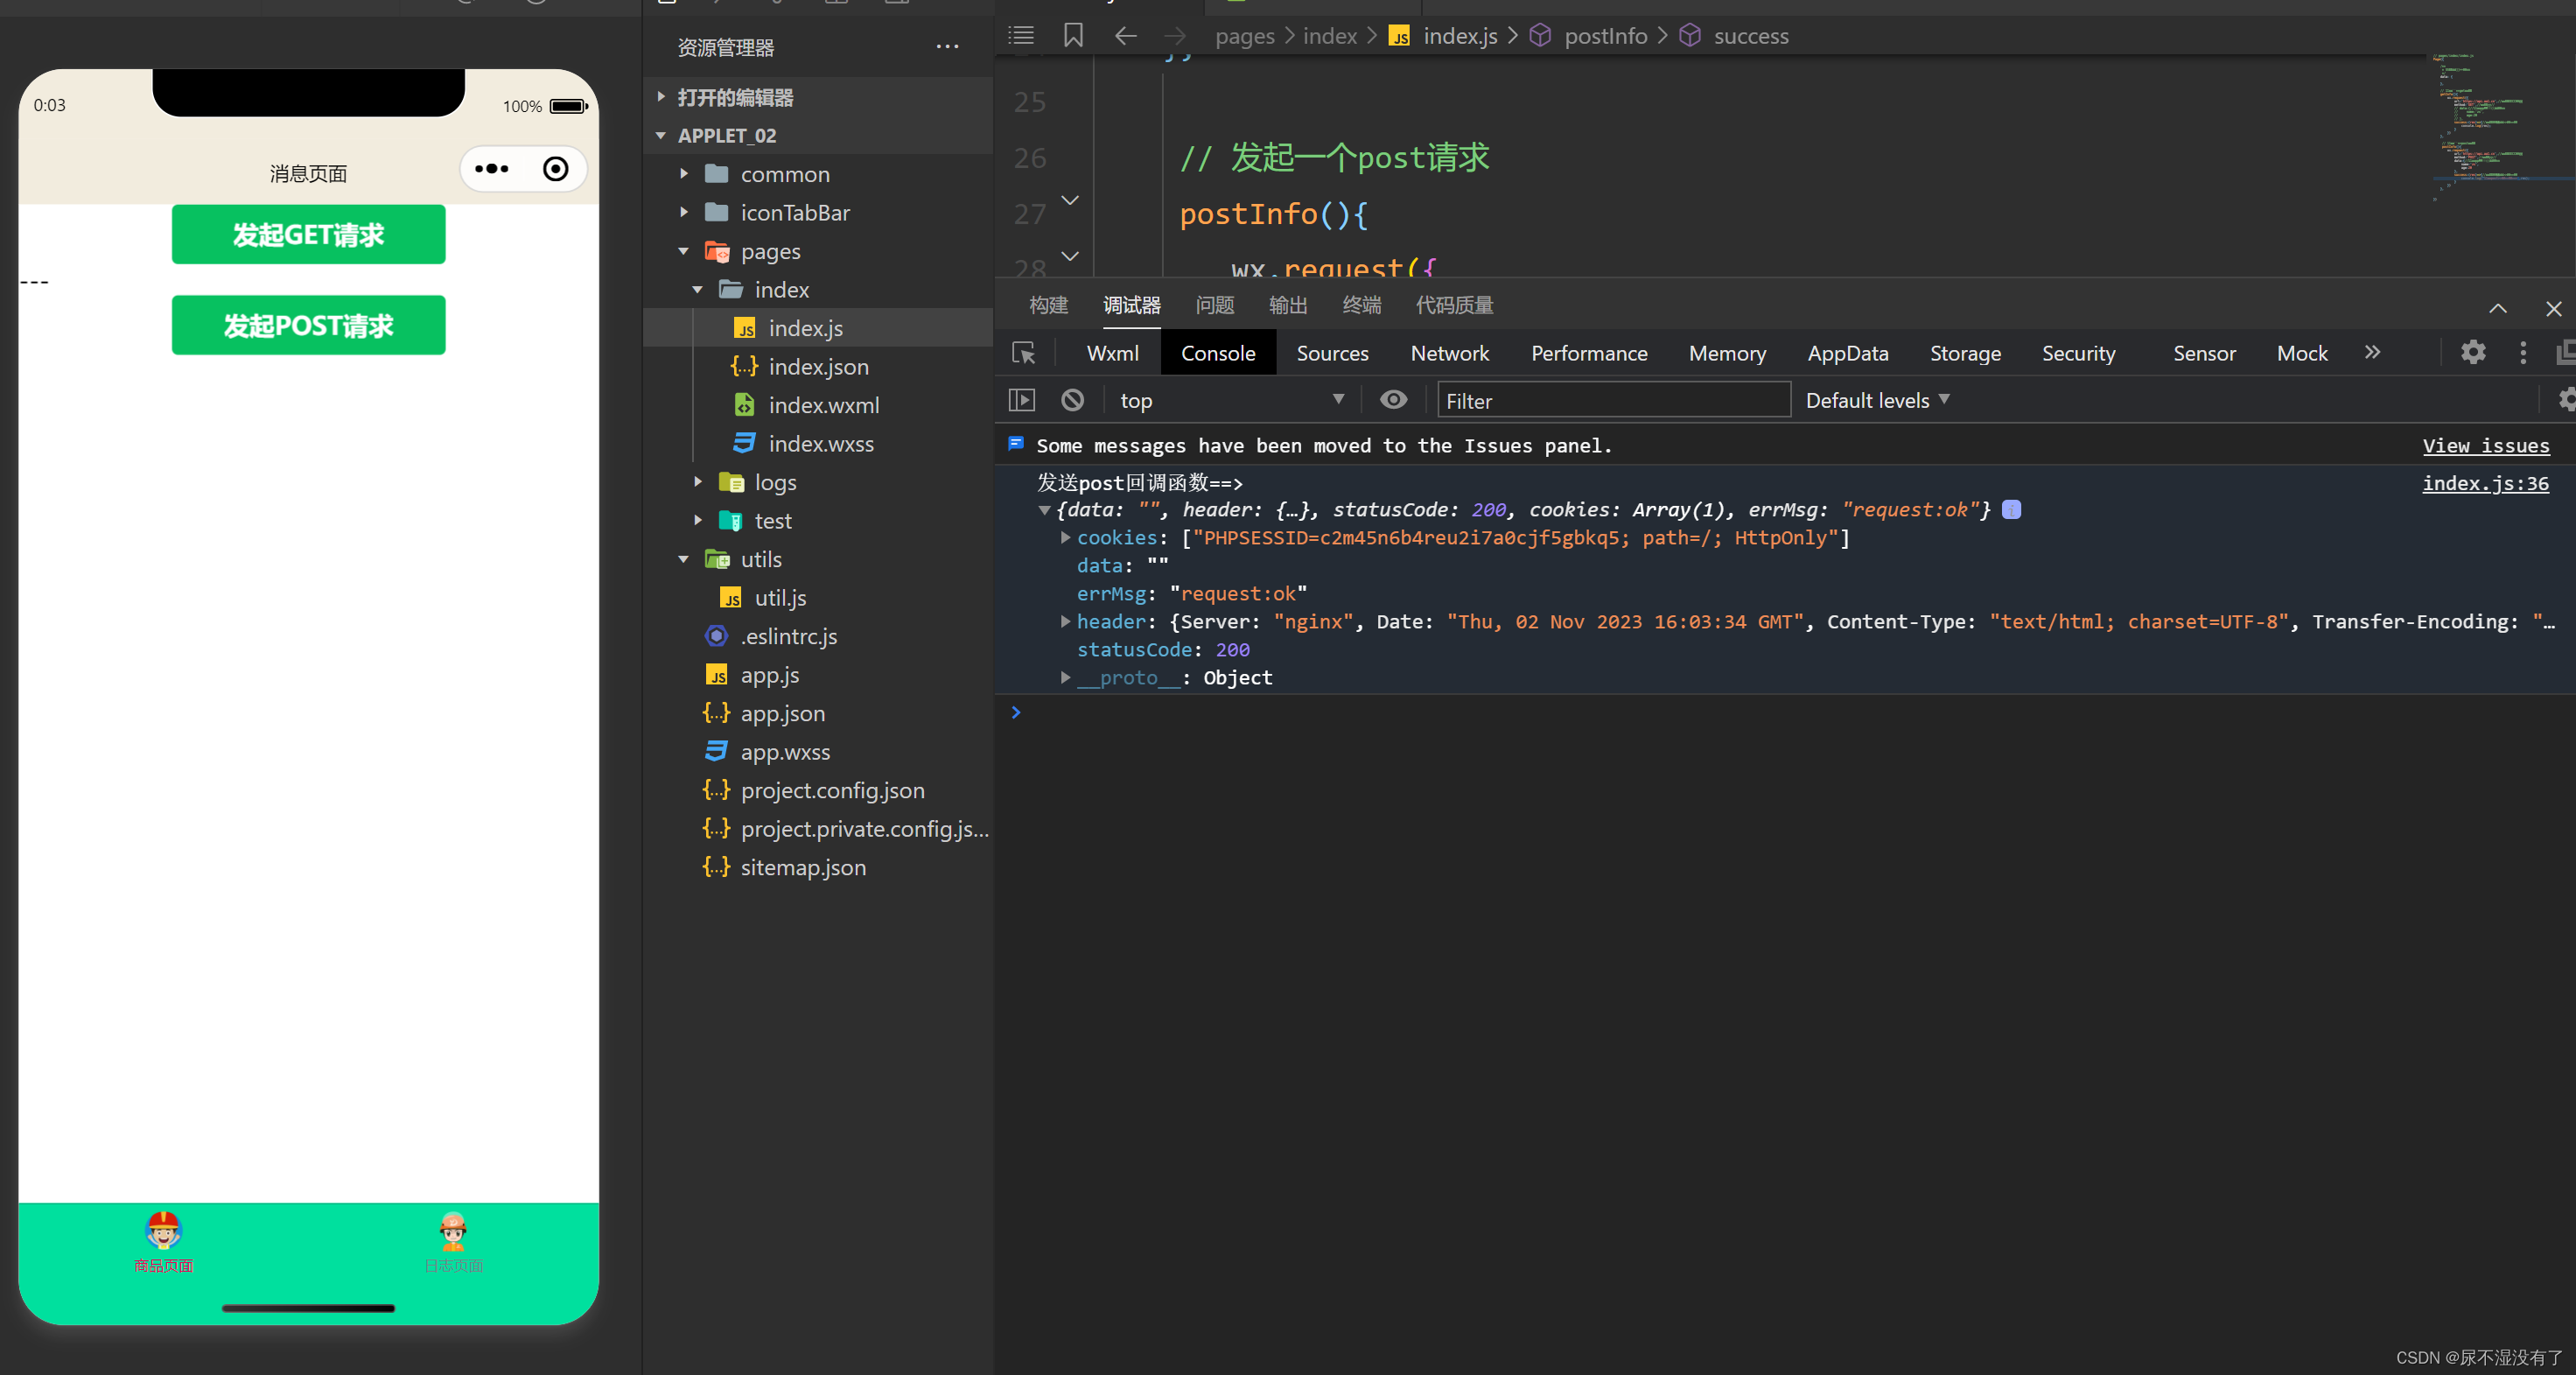2576x1375 pixels.
Task: Open Default levels dropdown menu
Action: pos(1874,400)
